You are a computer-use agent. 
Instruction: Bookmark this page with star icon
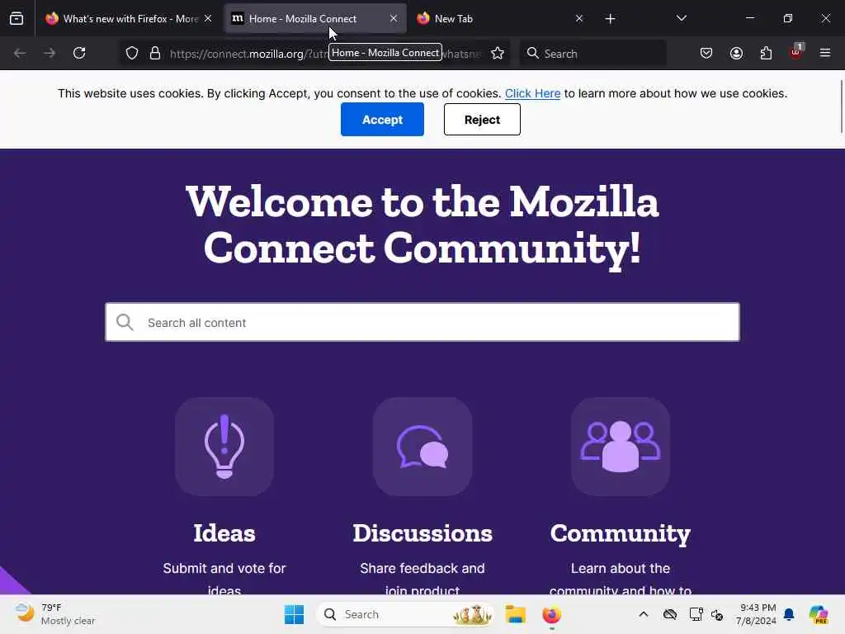point(498,54)
